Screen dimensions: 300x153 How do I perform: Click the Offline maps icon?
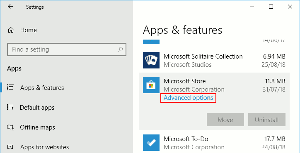(10, 127)
